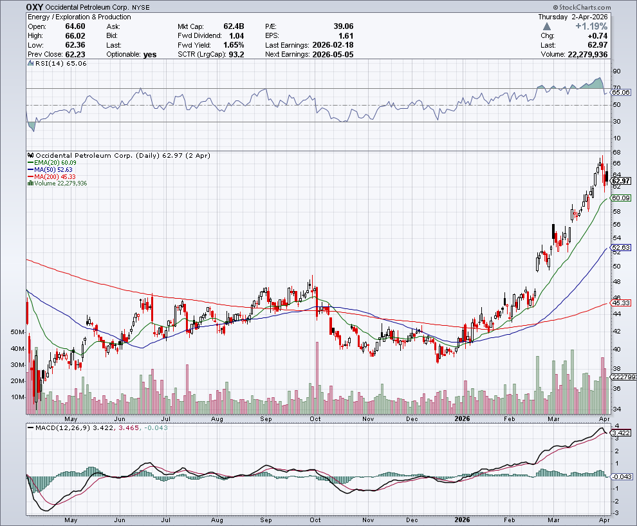The width and height of the screenshot is (637, 526).
Task: Click the volume tag 222799 on right axis
Action: tap(623, 377)
